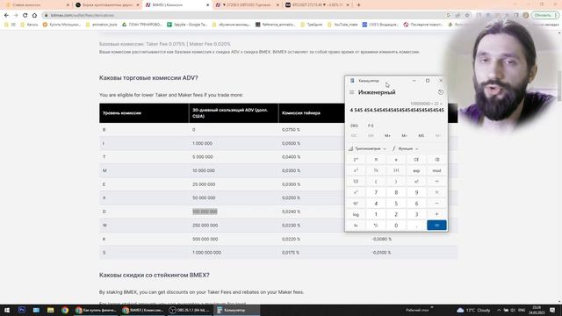
Task: Click the backspace key in Calculator
Action: [x=436, y=160]
